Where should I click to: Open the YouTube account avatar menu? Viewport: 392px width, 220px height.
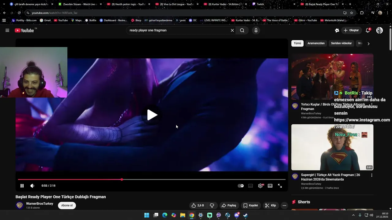[379, 30]
